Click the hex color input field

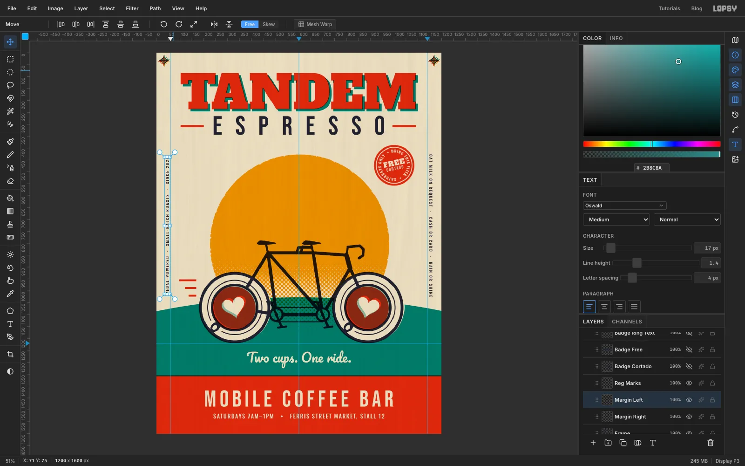point(652,168)
